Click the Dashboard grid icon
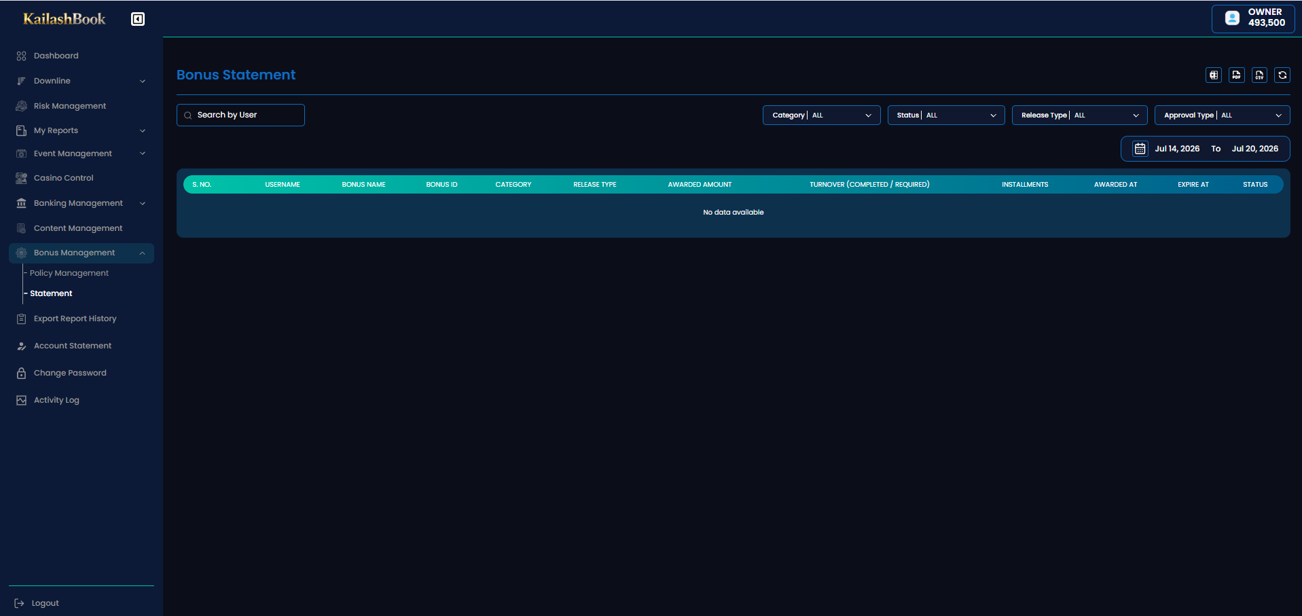 [21, 56]
